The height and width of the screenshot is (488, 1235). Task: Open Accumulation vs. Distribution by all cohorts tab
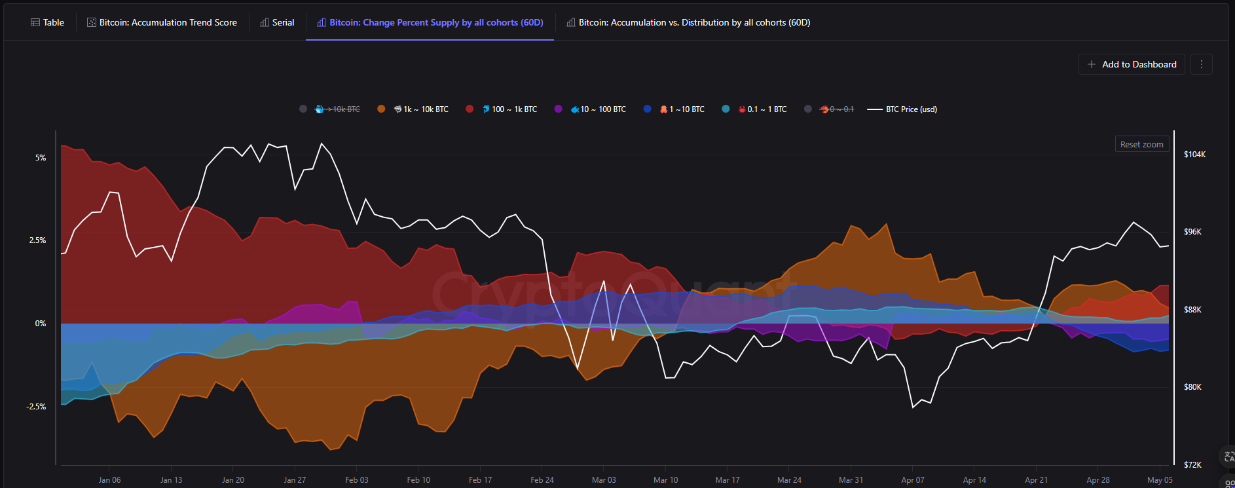688,22
